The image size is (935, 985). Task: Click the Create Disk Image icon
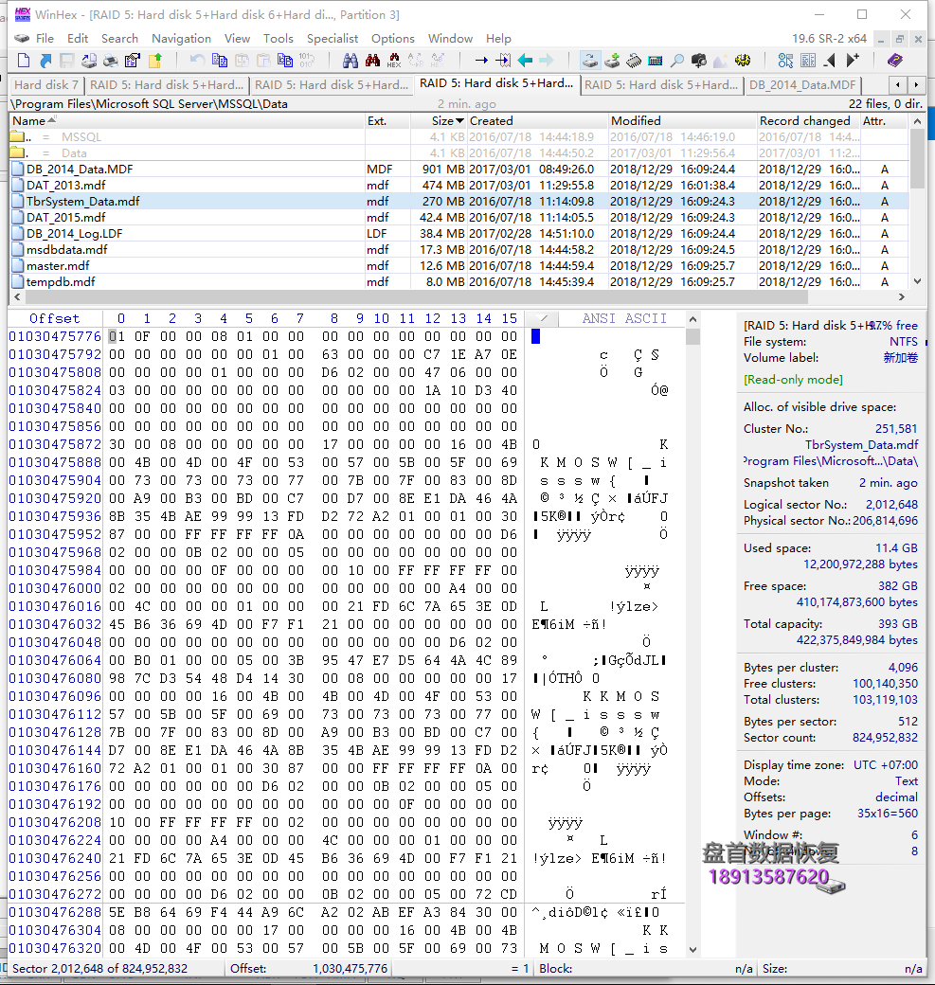[89, 61]
